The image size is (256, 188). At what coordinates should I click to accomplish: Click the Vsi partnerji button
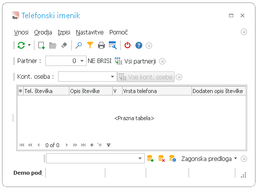(x=135, y=61)
